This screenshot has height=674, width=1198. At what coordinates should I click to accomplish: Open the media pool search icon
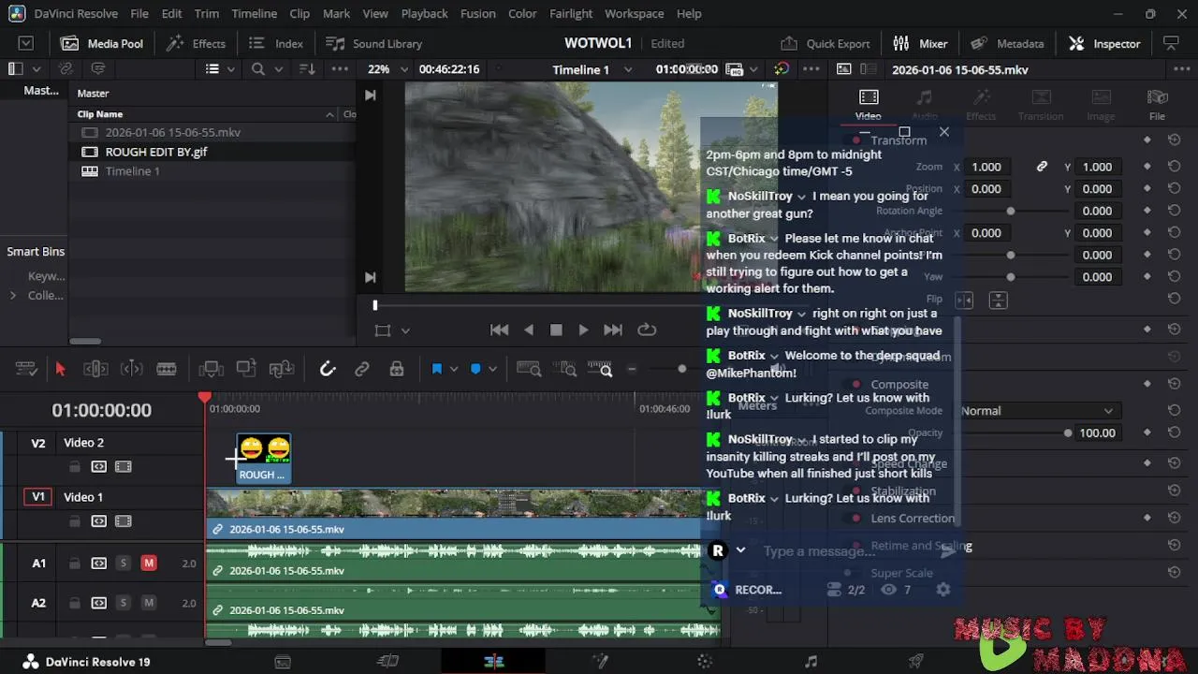click(258, 69)
